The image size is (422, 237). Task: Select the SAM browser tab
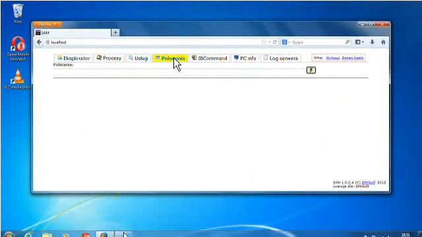[x=73, y=32]
